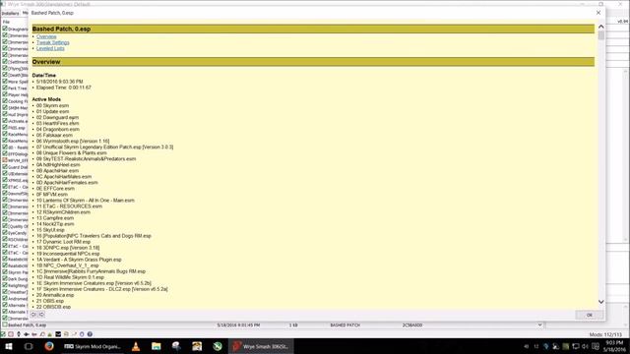
Task: Select the '0E EFFCore.esm' entry
Action: click(55, 189)
